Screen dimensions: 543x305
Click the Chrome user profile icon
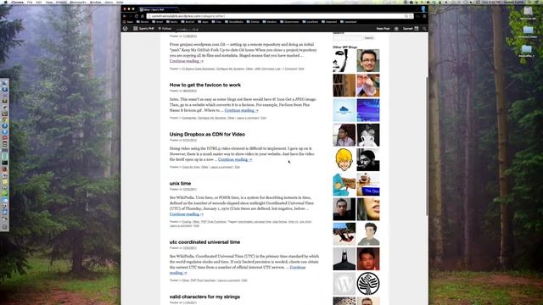(423, 9)
